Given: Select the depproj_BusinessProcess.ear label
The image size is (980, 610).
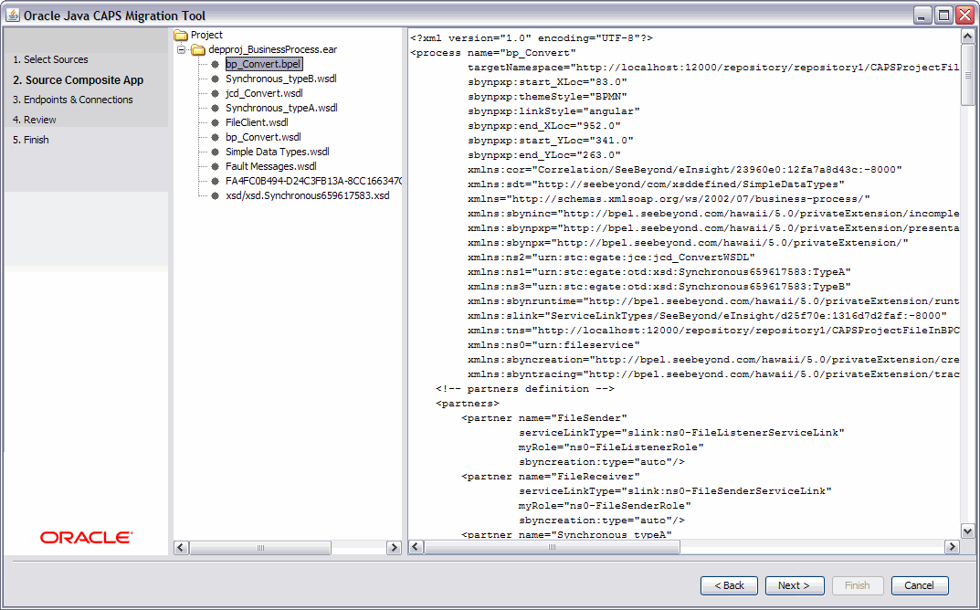Looking at the screenshot, I should (273, 49).
